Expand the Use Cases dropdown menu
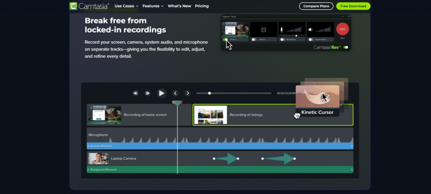The height and width of the screenshot is (194, 431). [126, 6]
